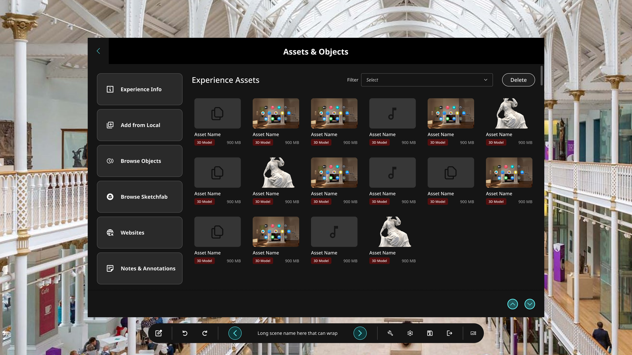Open the Filter Select dropdown

(427, 80)
